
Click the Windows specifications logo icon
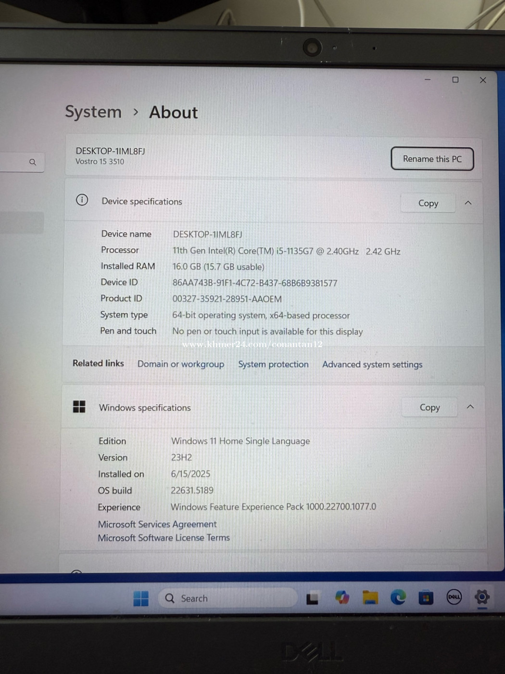[x=79, y=407]
